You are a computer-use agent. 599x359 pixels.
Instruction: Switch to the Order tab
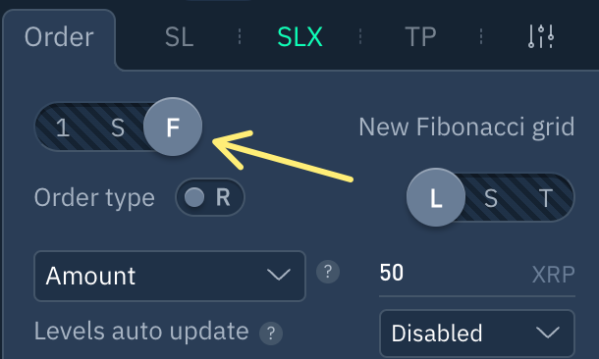pyautogui.click(x=59, y=37)
